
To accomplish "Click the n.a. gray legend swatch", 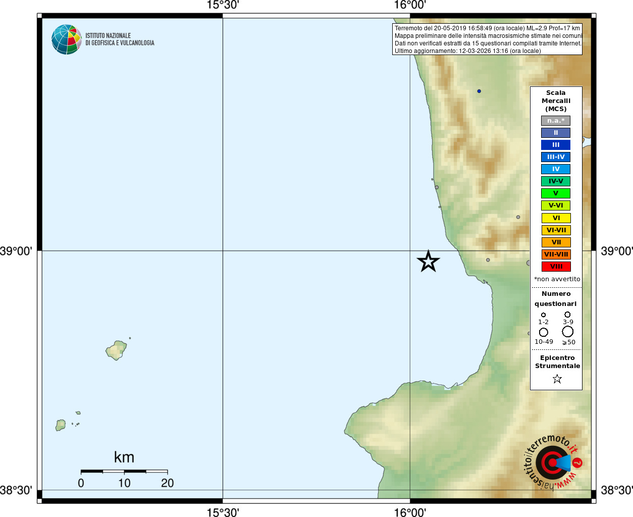I will point(556,121).
